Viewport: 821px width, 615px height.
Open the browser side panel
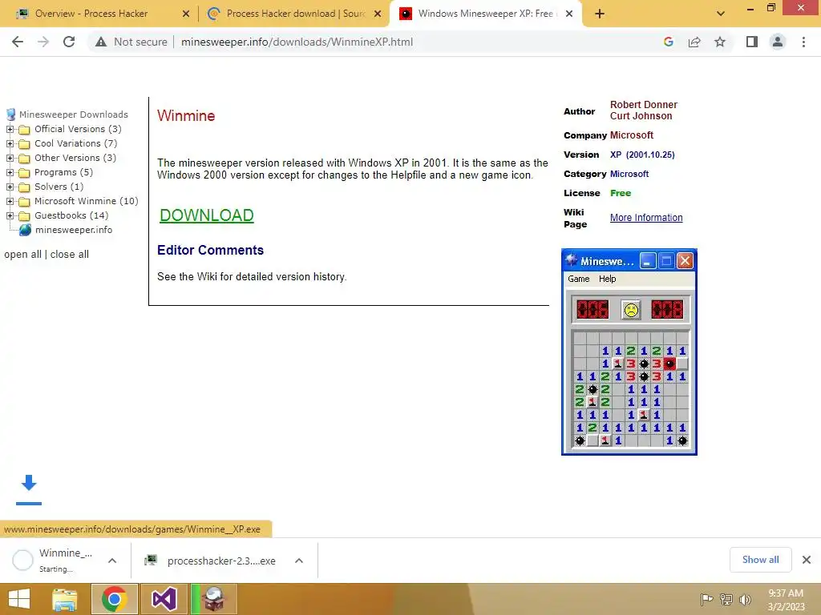752,42
